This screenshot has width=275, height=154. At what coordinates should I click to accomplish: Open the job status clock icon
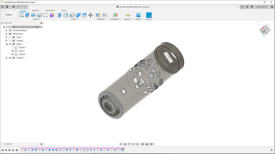(x=252, y=7)
